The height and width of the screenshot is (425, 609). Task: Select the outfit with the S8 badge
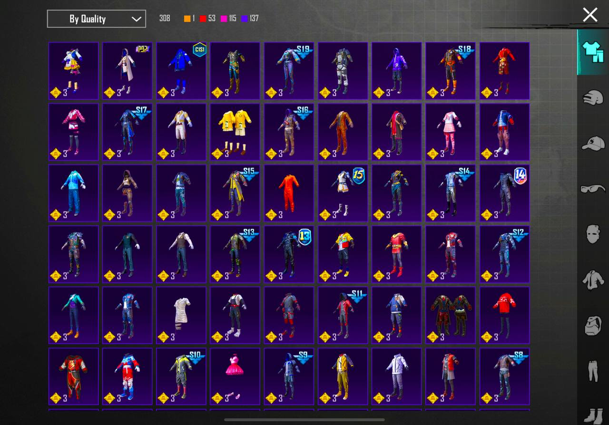pos(504,377)
